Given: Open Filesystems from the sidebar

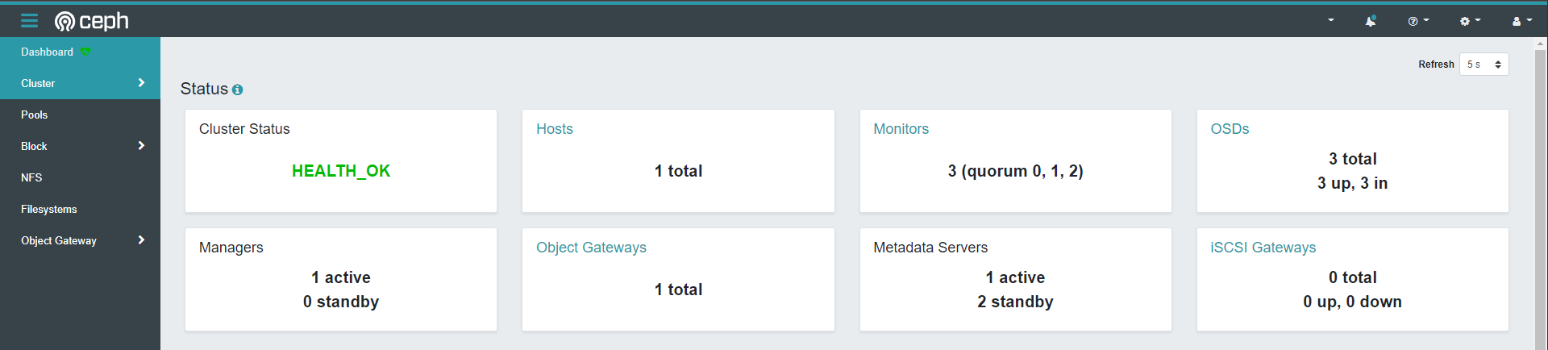Looking at the screenshot, I should click(80, 209).
